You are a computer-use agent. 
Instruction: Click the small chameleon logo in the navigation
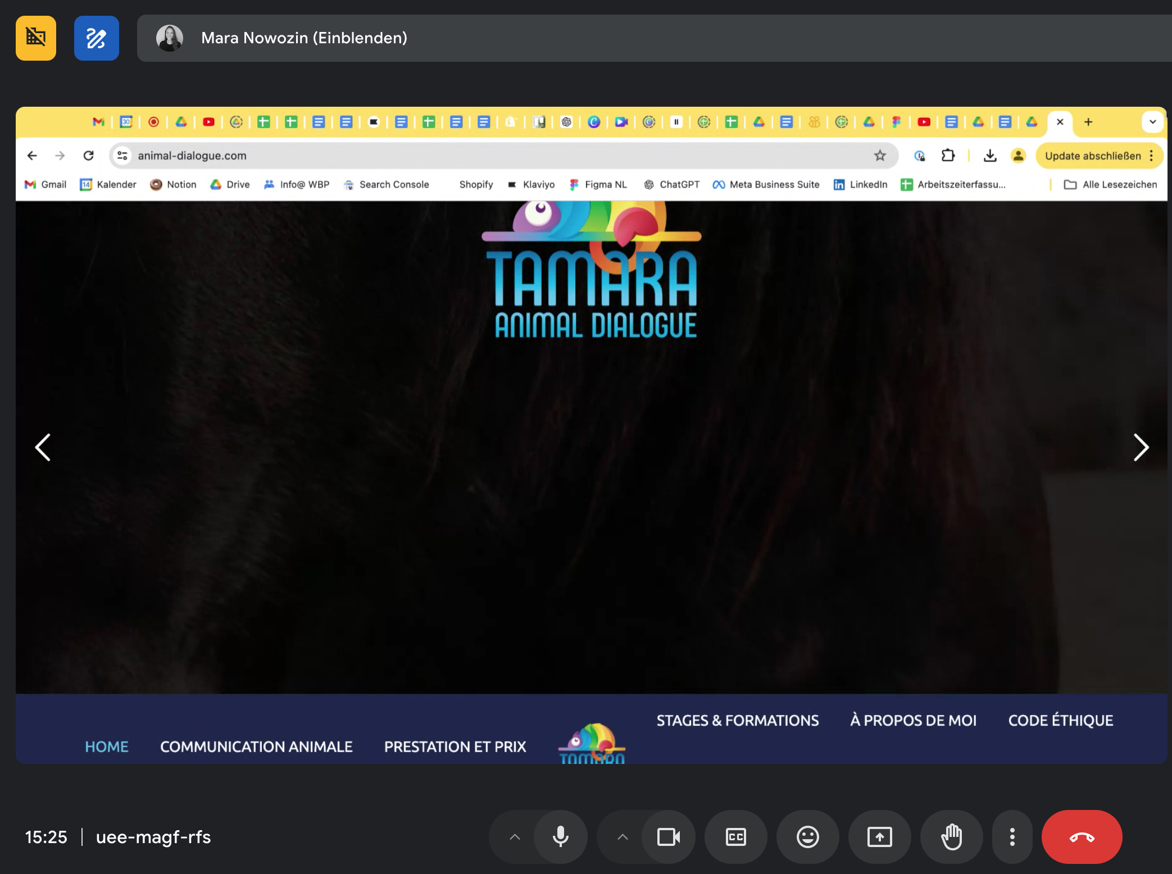click(x=592, y=743)
